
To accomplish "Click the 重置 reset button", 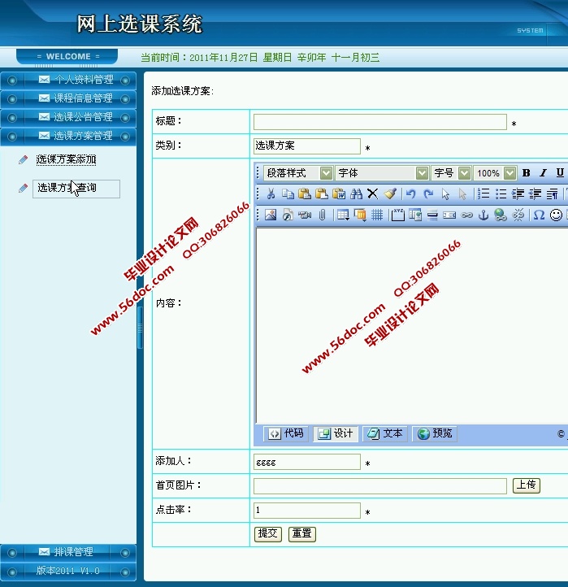I will [302, 534].
